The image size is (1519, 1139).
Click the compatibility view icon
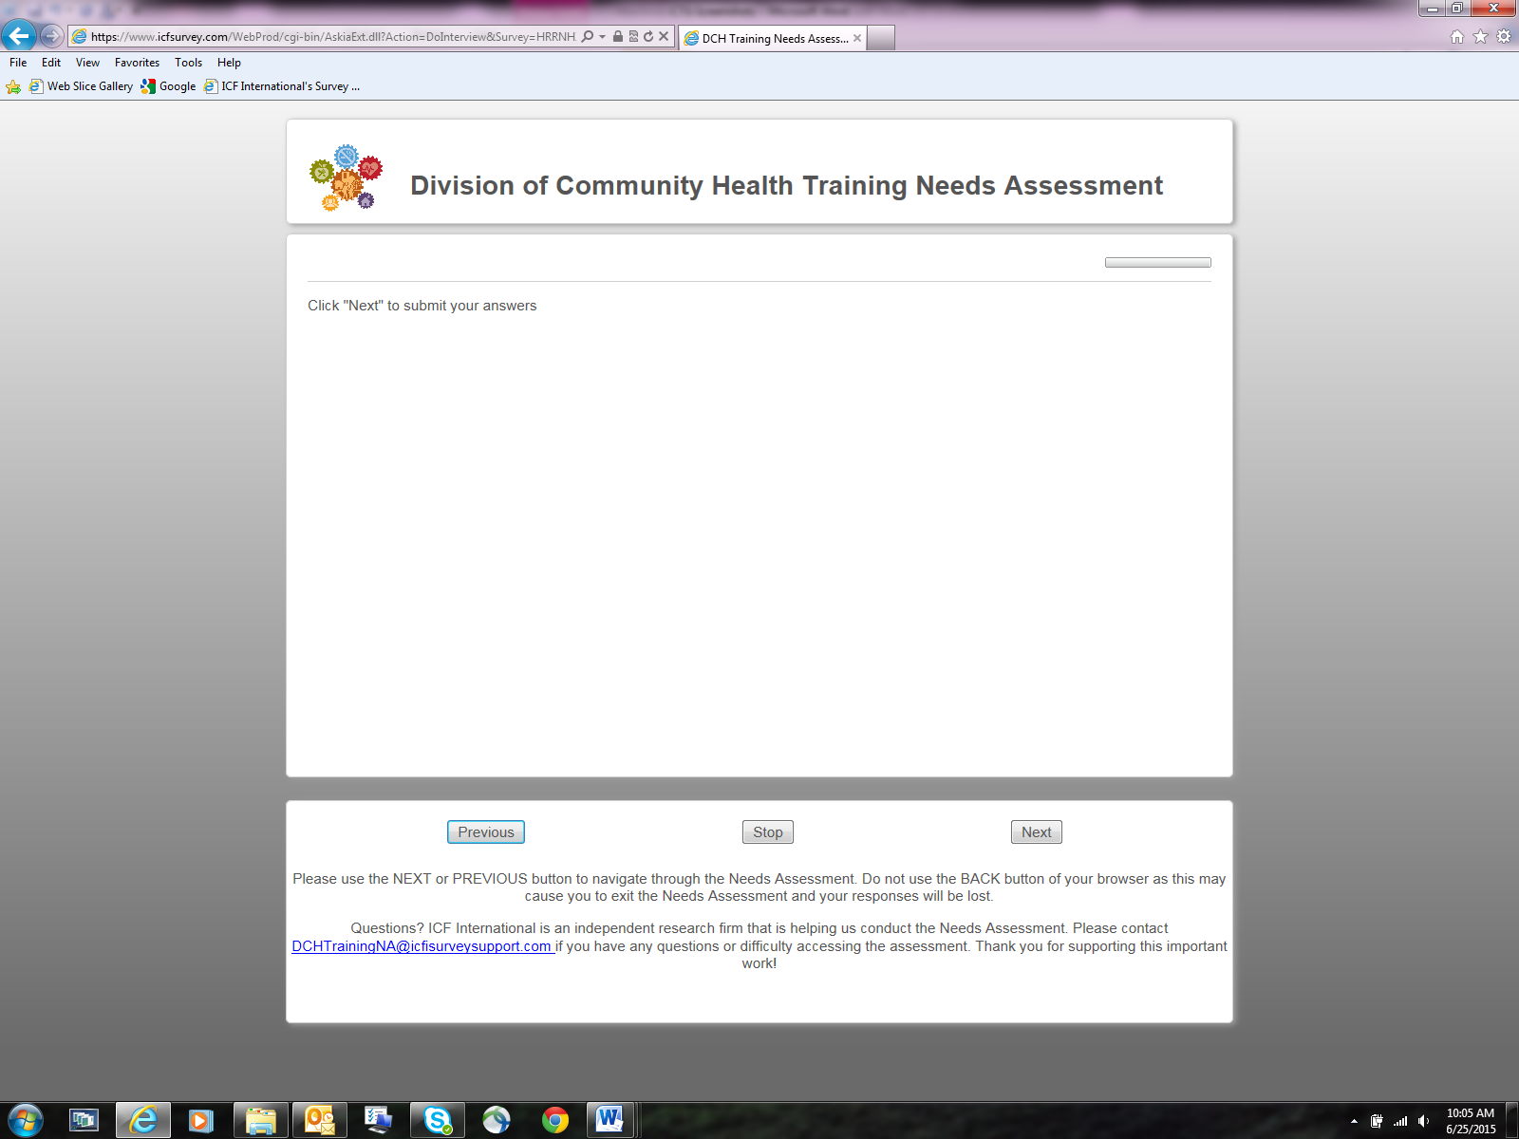pos(633,36)
